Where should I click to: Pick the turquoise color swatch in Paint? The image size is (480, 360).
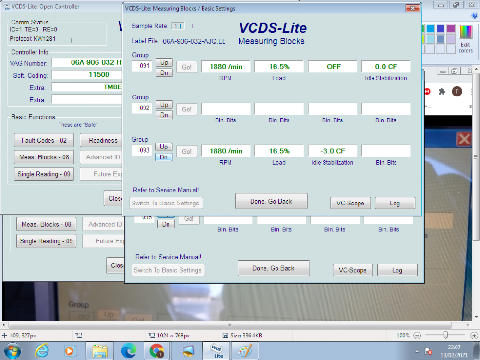pos(431,29)
